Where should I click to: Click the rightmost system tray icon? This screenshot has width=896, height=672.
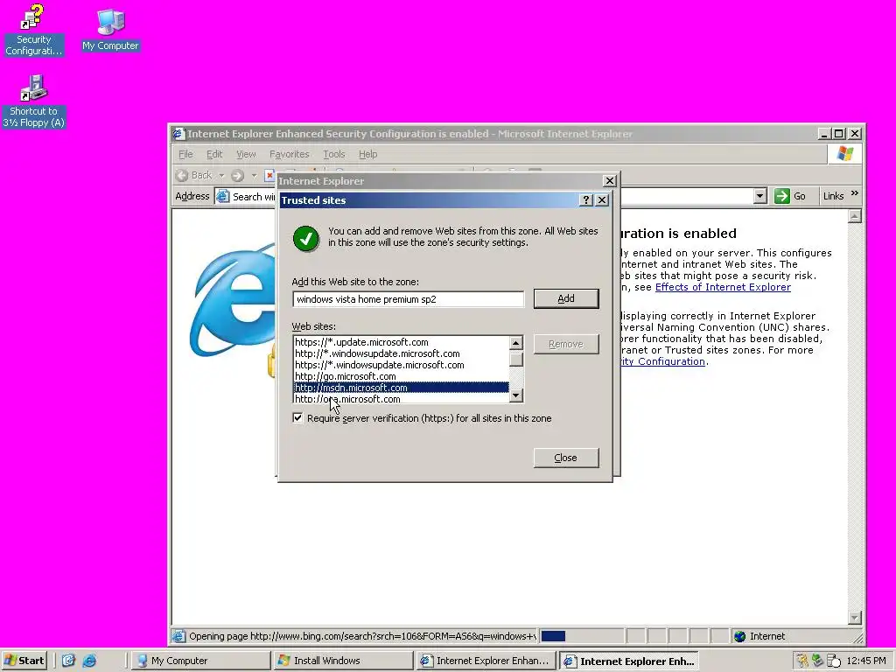834,661
